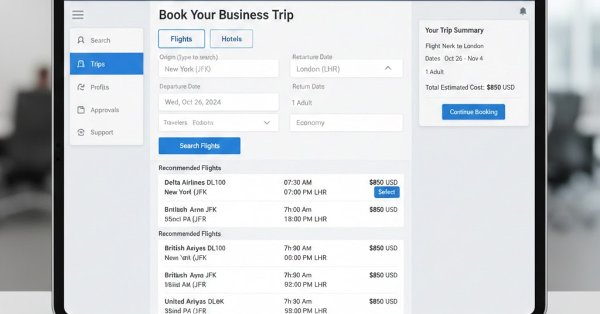Click the hamburger menu icon
The image size is (600, 314).
click(77, 14)
